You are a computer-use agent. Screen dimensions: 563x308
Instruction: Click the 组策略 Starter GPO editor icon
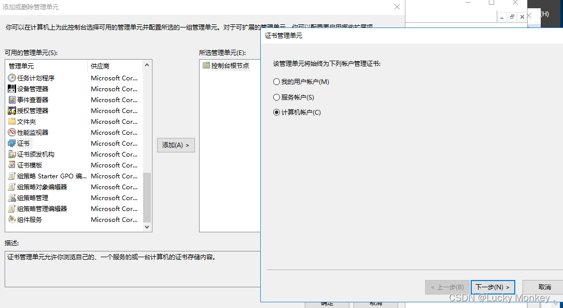coord(12,176)
